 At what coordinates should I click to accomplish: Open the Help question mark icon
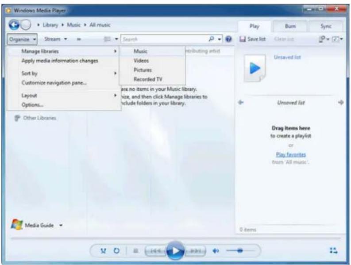(228, 39)
